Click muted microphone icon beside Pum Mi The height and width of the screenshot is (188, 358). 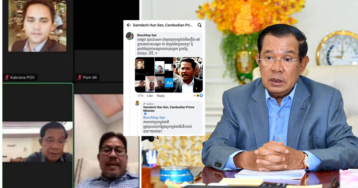tap(79, 77)
